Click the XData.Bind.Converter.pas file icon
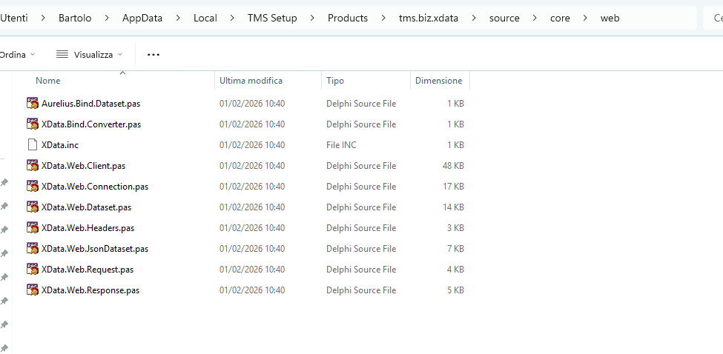This screenshot has height=354, width=723. point(32,124)
